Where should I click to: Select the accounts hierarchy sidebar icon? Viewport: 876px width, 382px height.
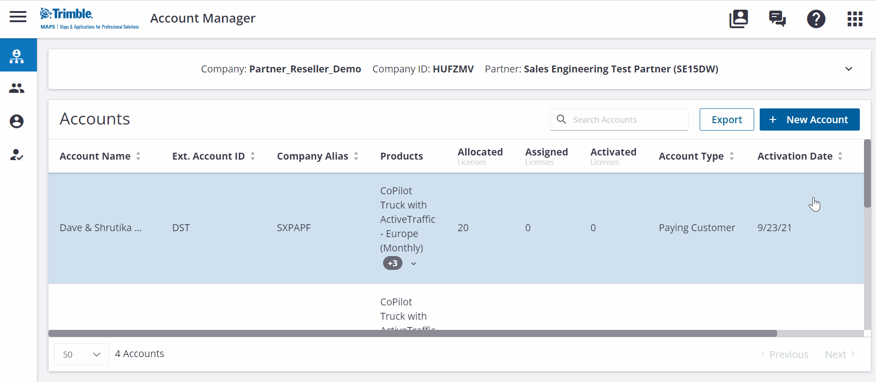[x=17, y=56]
